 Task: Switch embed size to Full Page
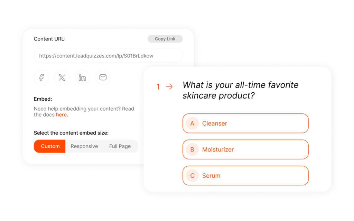point(120,146)
